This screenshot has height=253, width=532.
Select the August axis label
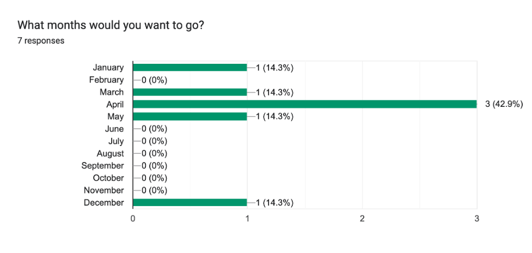111,154
